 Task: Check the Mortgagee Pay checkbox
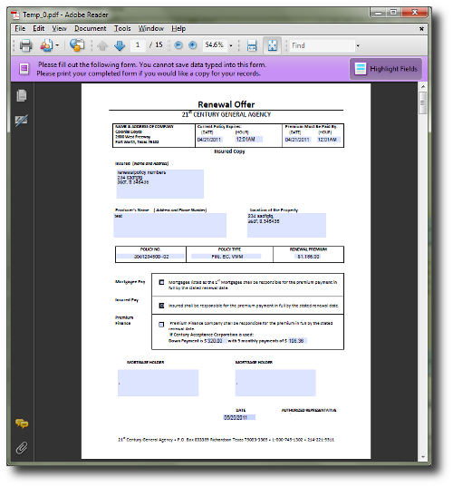tap(161, 282)
